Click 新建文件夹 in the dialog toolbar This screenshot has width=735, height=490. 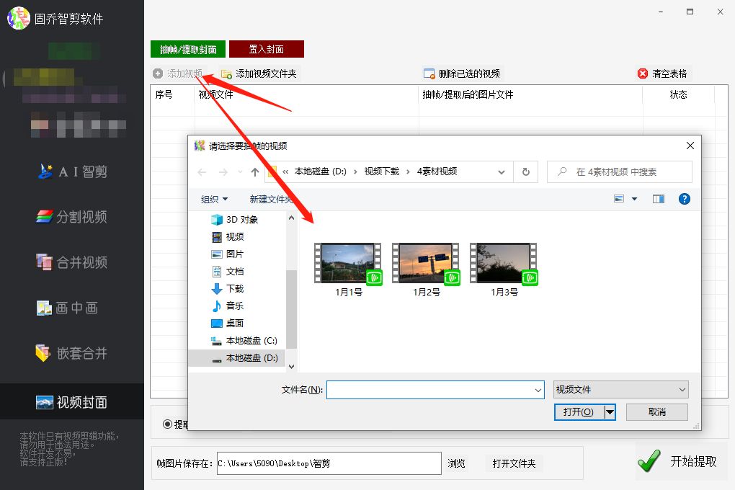[x=271, y=200]
